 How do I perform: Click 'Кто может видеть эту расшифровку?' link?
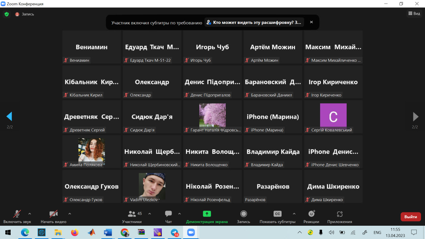click(254, 23)
